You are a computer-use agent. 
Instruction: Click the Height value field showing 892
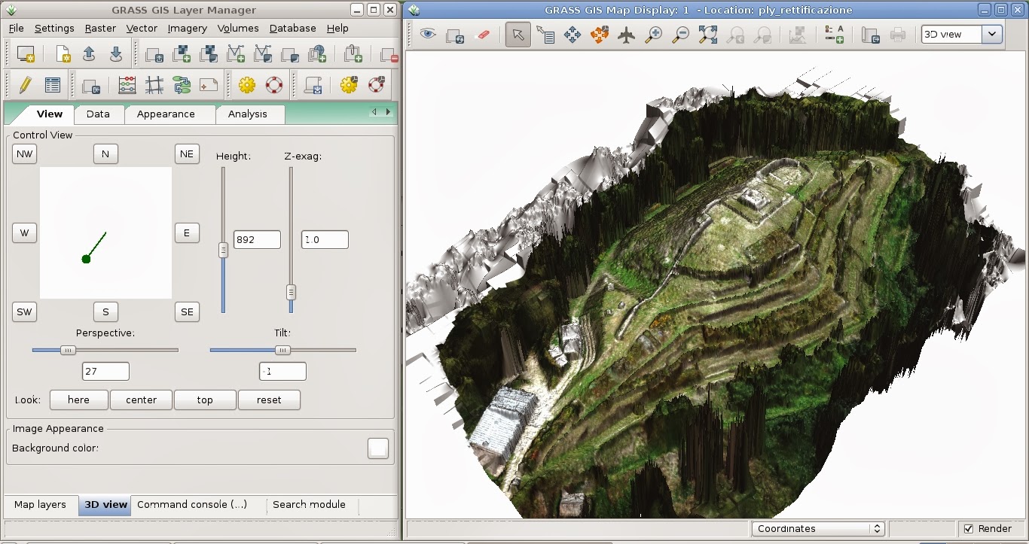[x=257, y=239]
